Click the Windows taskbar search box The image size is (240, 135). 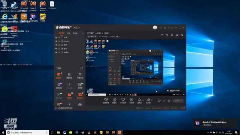tap(28, 133)
